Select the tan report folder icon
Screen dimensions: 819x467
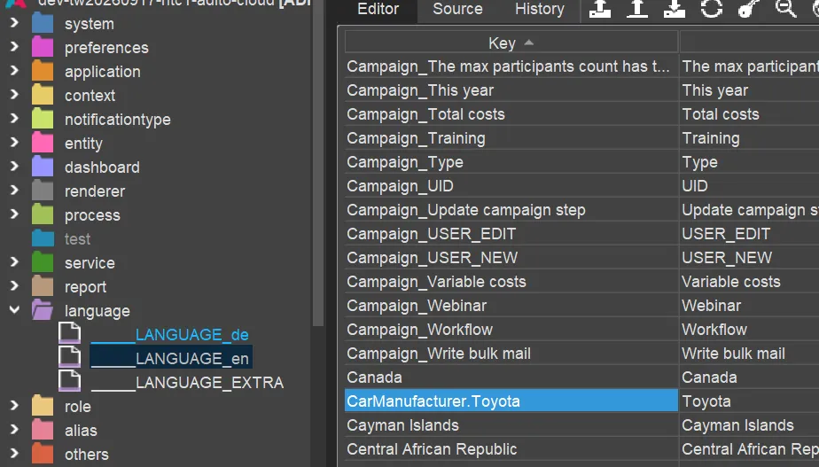(43, 287)
